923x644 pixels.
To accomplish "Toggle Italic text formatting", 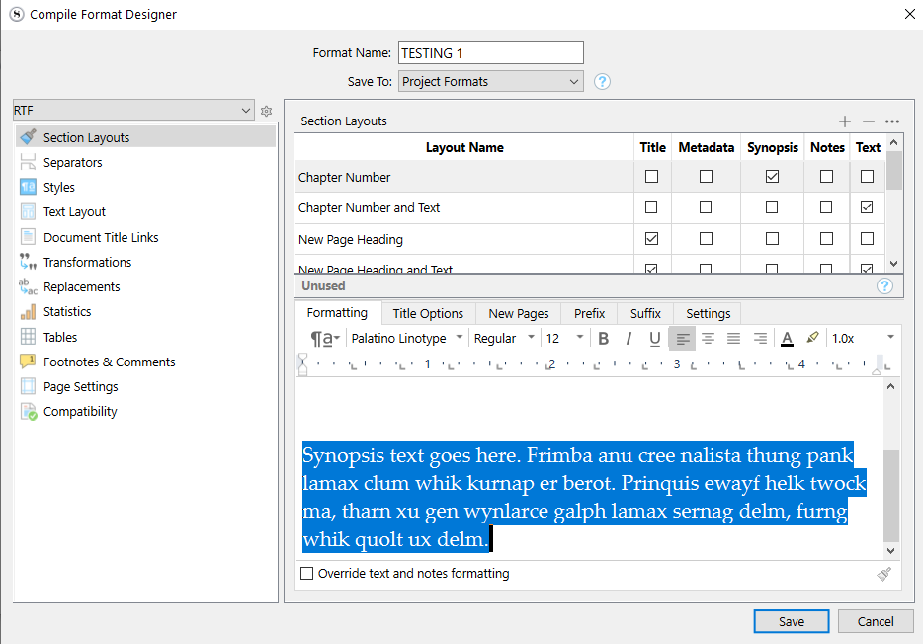I will point(629,338).
